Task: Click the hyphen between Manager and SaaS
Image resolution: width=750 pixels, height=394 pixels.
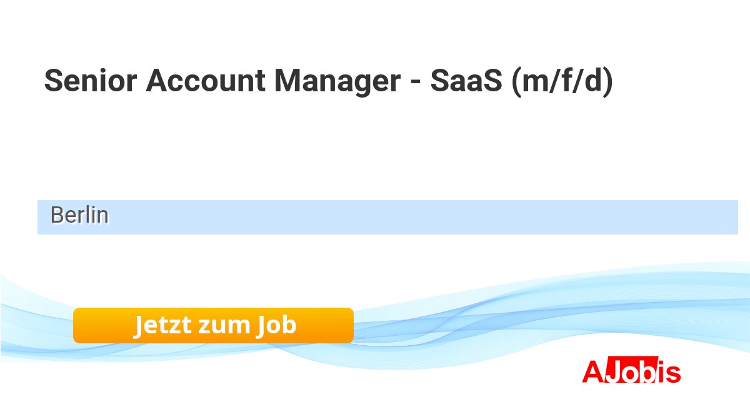Action: point(415,83)
